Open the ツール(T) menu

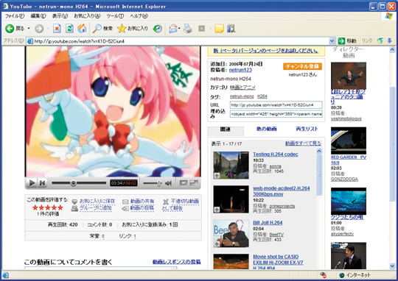coord(115,16)
